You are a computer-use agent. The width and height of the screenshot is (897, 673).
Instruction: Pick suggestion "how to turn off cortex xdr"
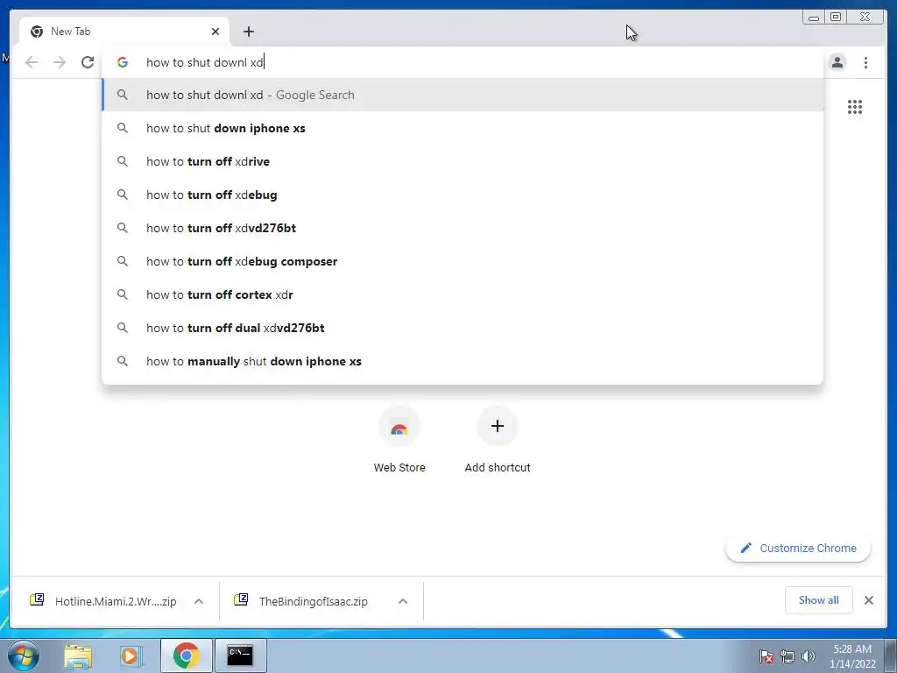pyautogui.click(x=463, y=294)
